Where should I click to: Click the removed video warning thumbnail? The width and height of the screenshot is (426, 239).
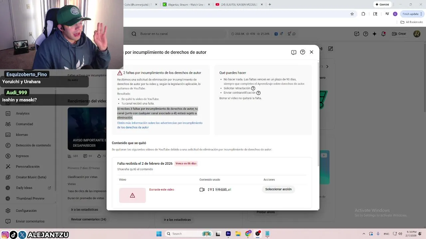coord(132,195)
